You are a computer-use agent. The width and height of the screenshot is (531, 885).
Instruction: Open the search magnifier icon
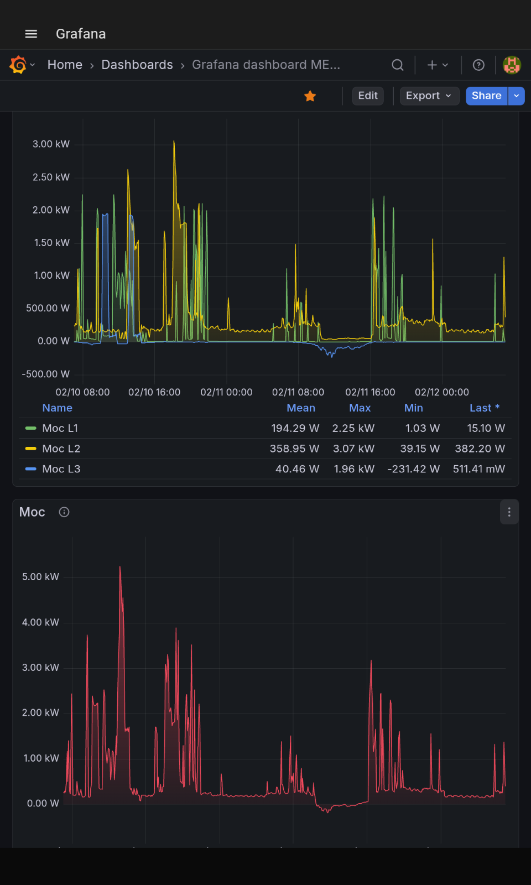pos(398,65)
